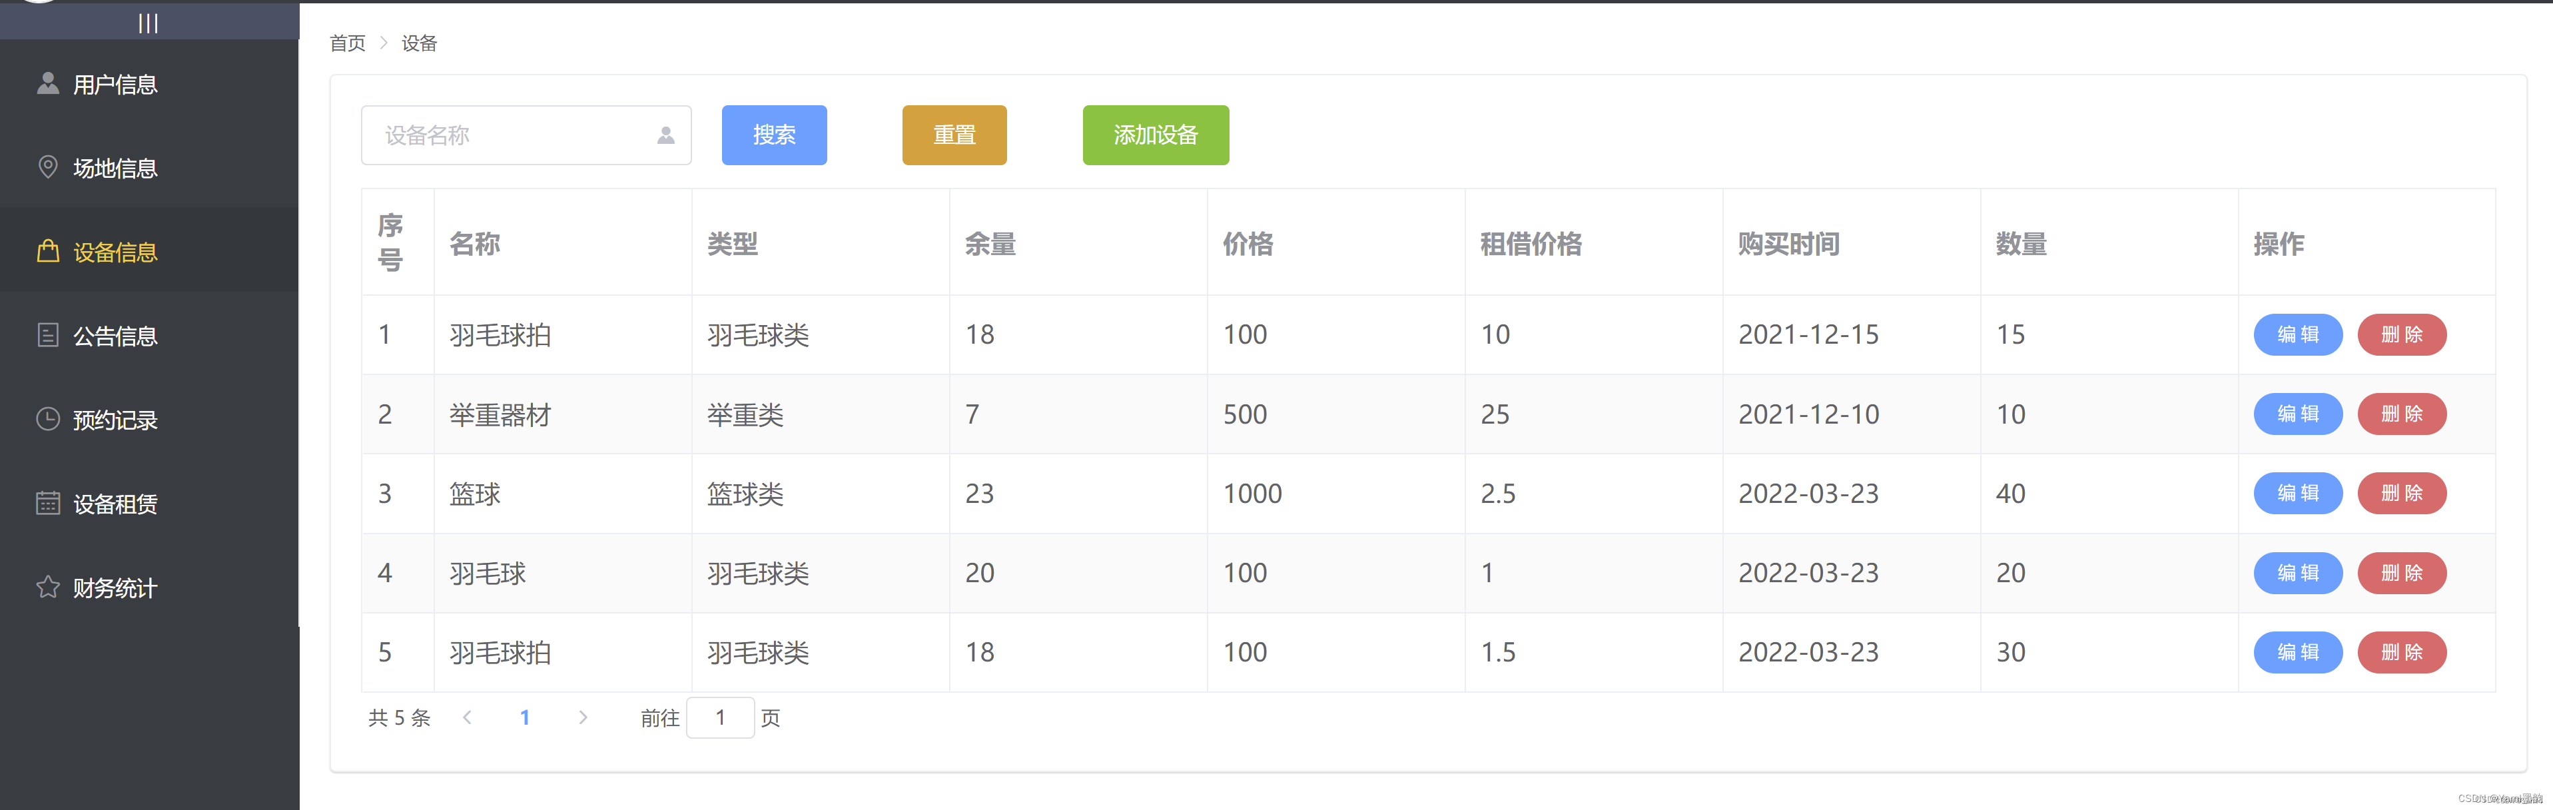Click the bag icon next to 设备信息
This screenshot has width=2553, height=810.
click(x=47, y=251)
